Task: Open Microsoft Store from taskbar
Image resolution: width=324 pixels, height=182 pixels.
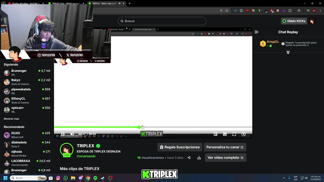Action: (x=51, y=178)
